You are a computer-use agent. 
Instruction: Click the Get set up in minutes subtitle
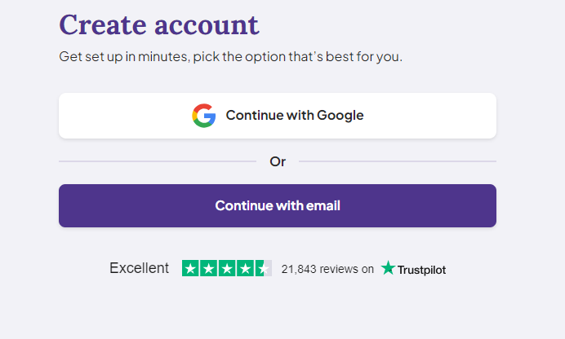tap(230, 57)
